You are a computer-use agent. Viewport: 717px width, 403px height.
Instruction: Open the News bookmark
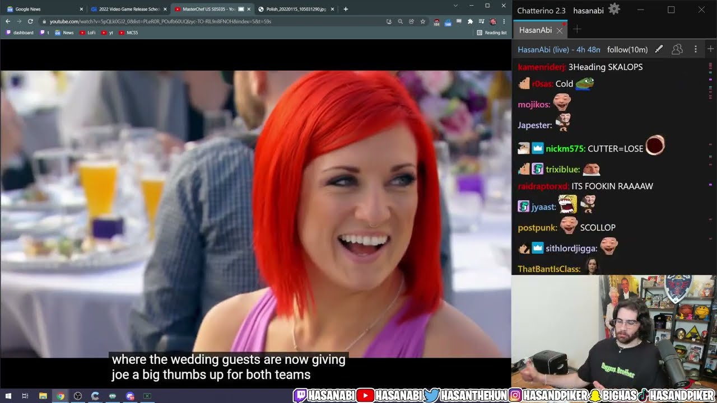tap(64, 32)
